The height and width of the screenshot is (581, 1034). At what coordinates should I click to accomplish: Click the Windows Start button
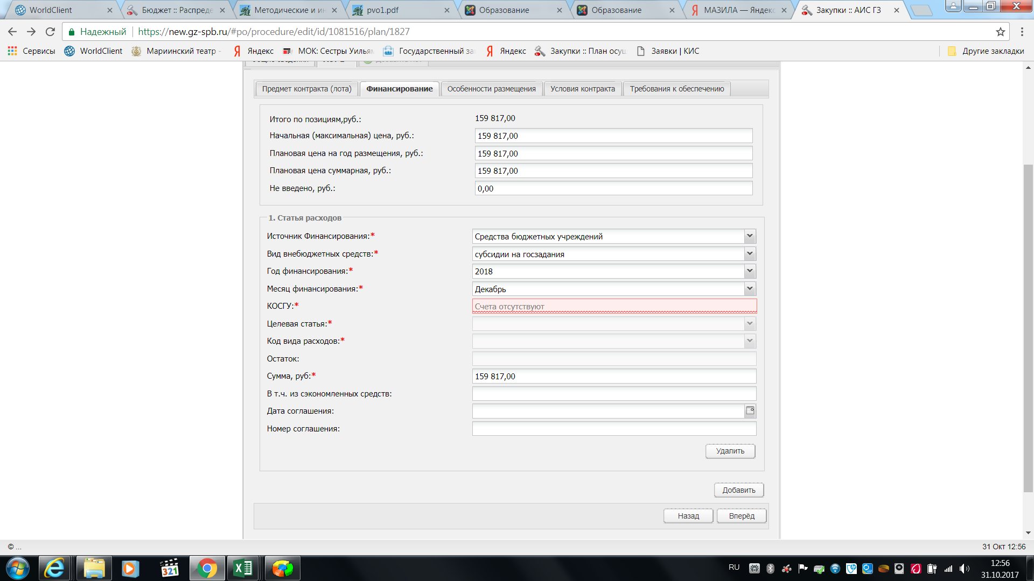(x=17, y=568)
